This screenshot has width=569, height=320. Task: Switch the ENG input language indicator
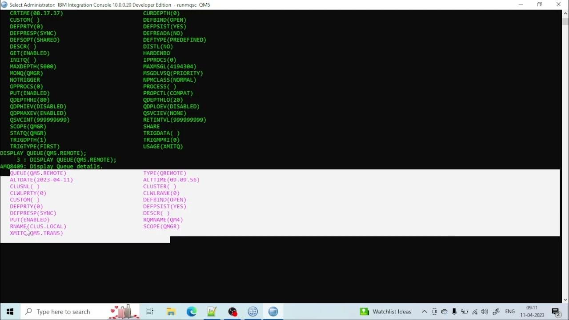coord(510,312)
